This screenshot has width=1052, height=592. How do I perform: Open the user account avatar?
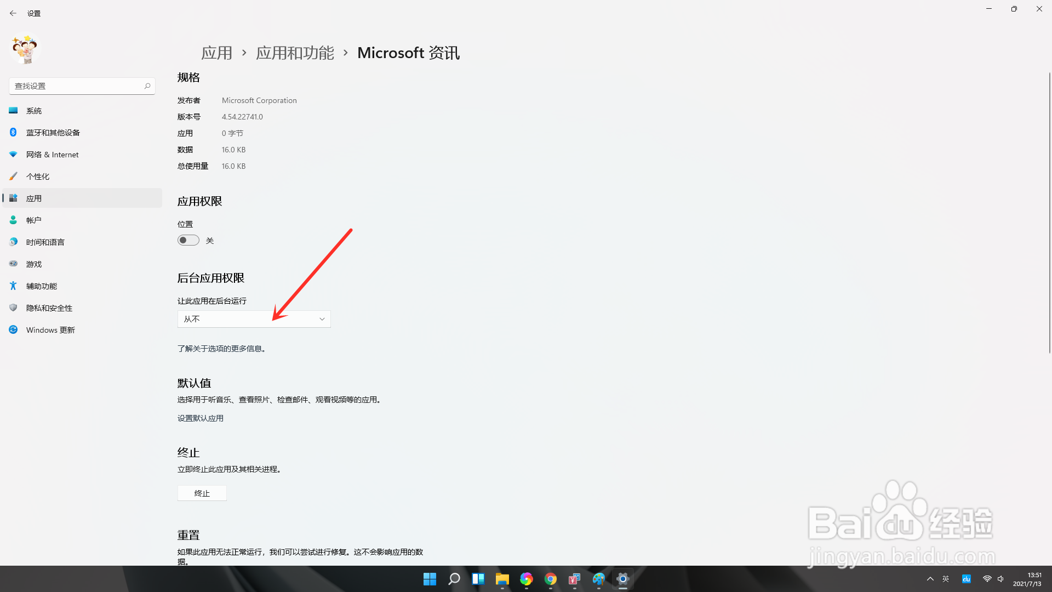(x=25, y=49)
